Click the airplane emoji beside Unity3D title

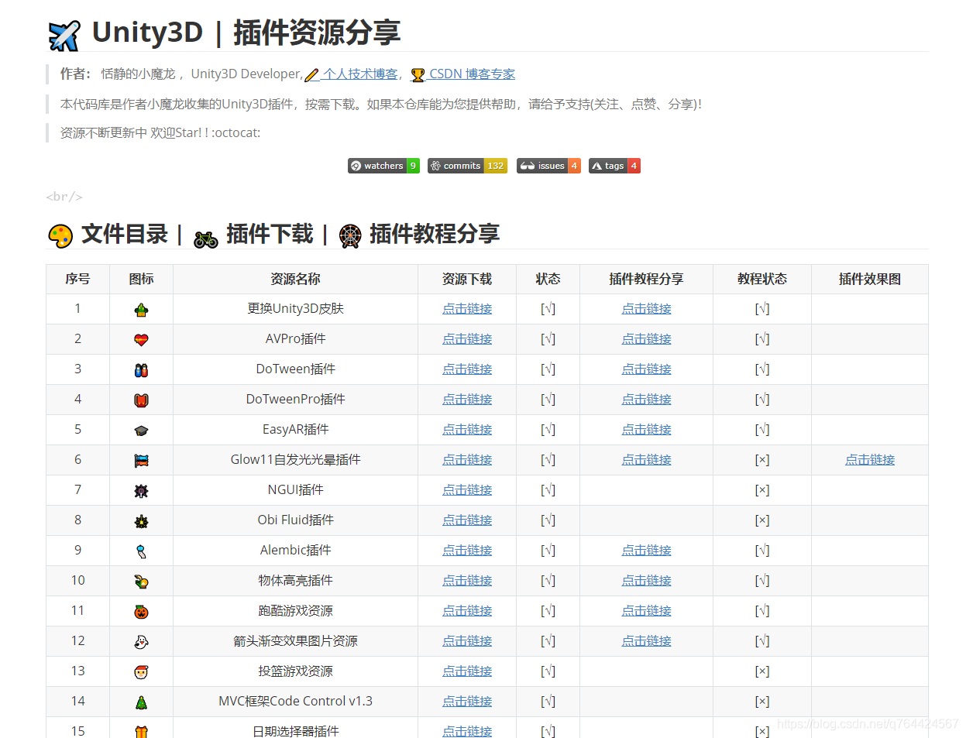pos(64,36)
